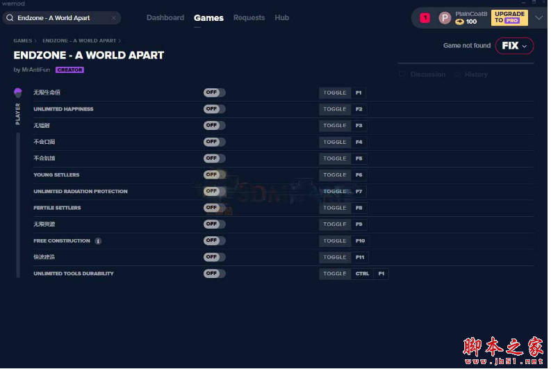Viewport: 551px width, 369px height.
Task: Focus the Endzone - A World Apart search field
Action: [x=62, y=18]
